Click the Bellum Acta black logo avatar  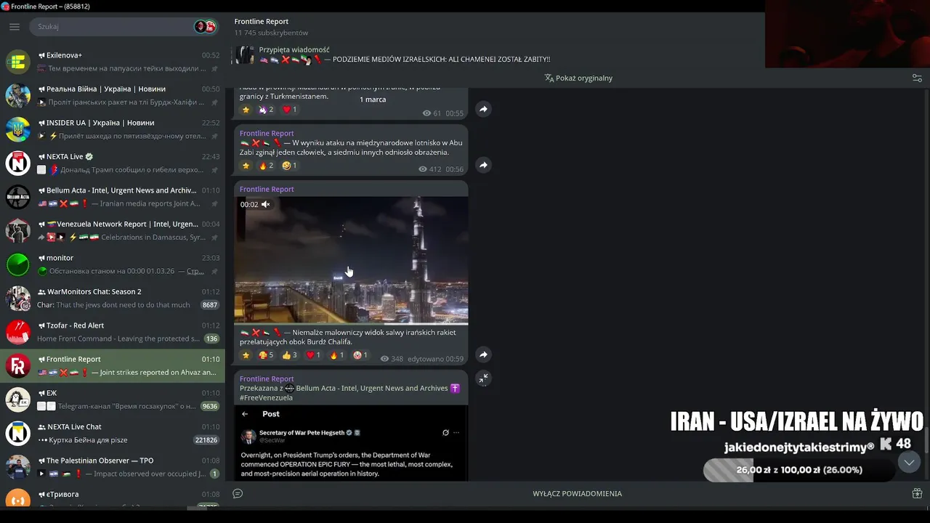(x=17, y=197)
